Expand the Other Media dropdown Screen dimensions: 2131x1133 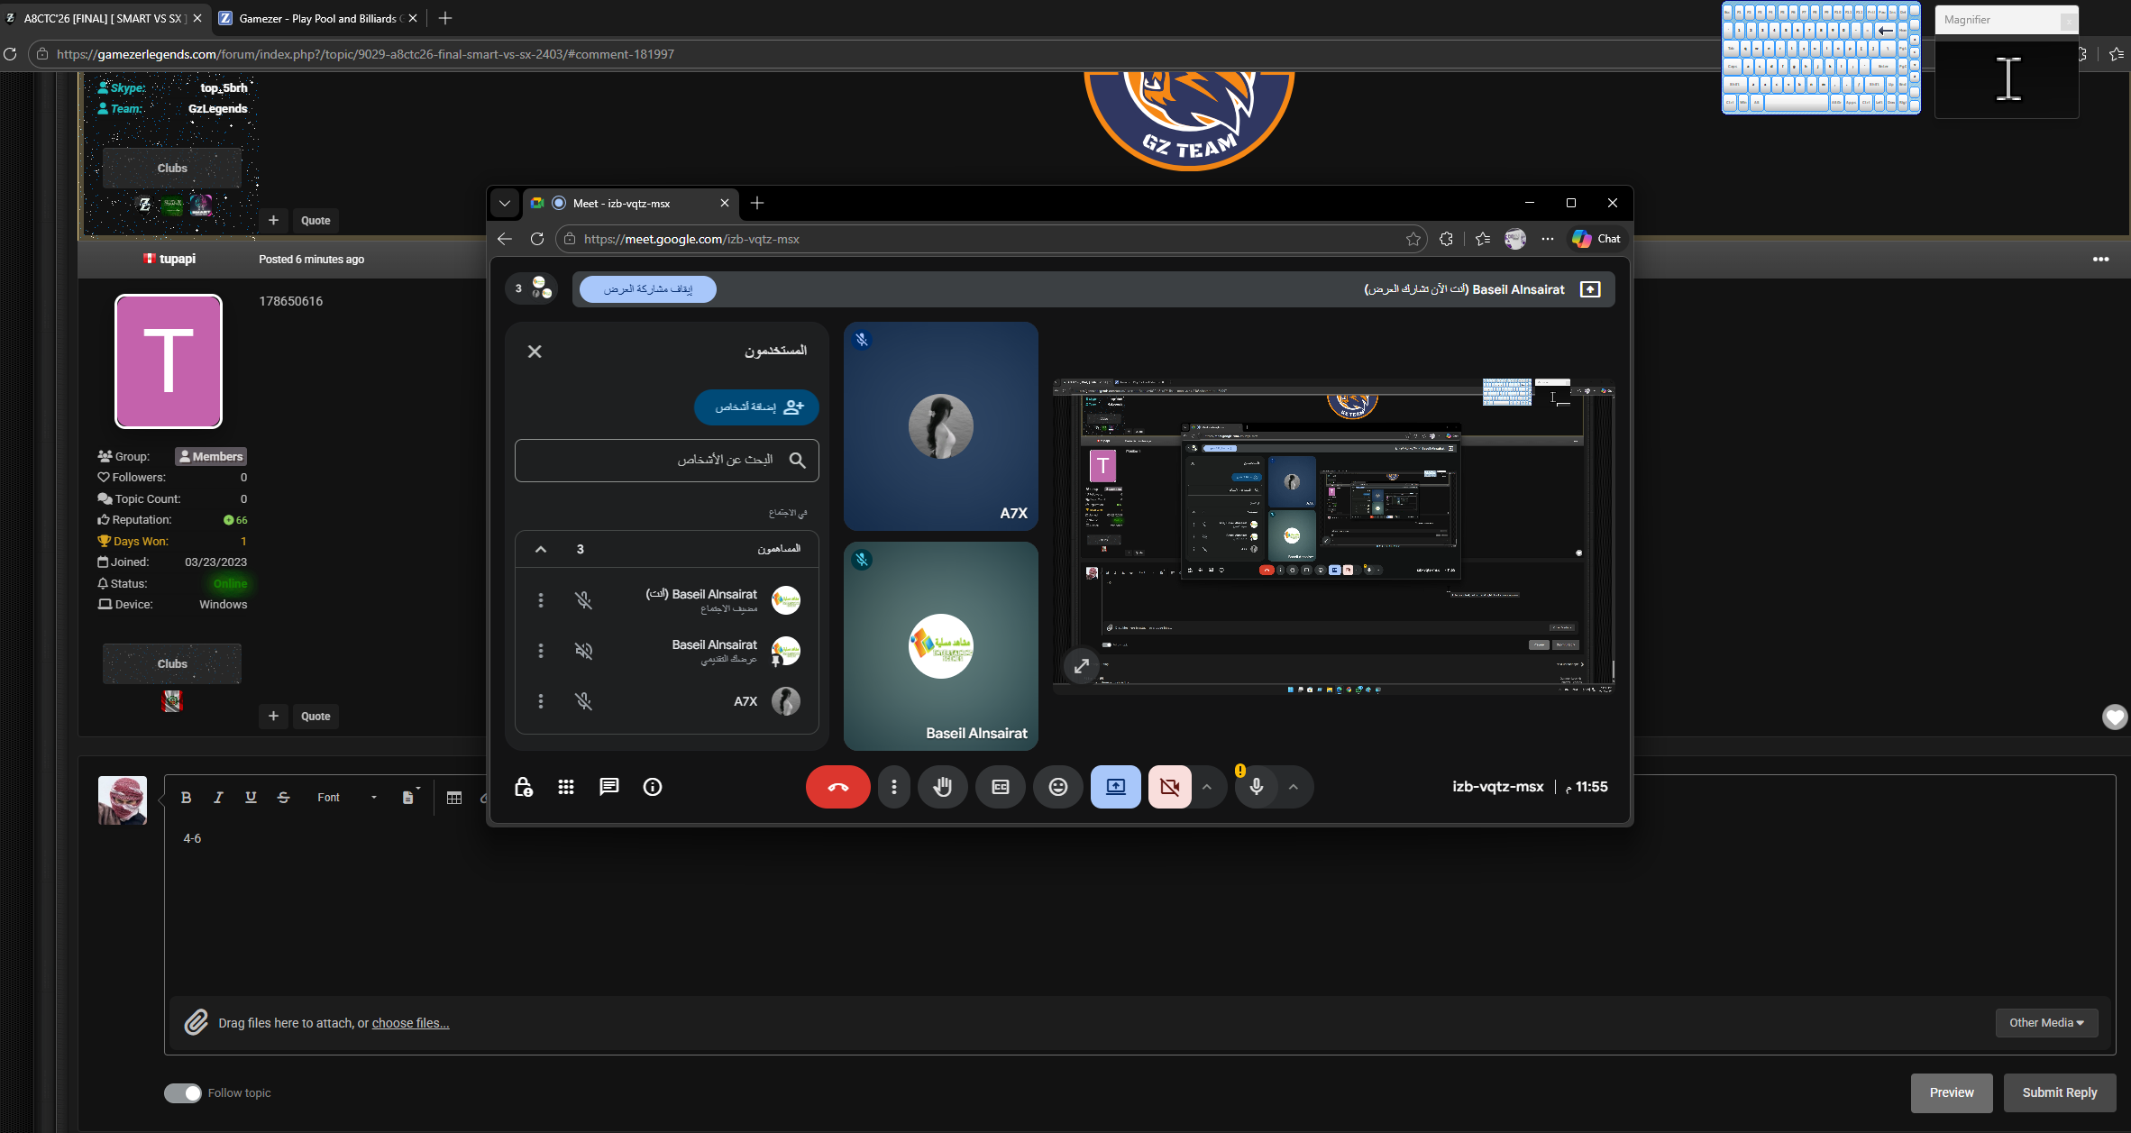tap(2046, 1022)
